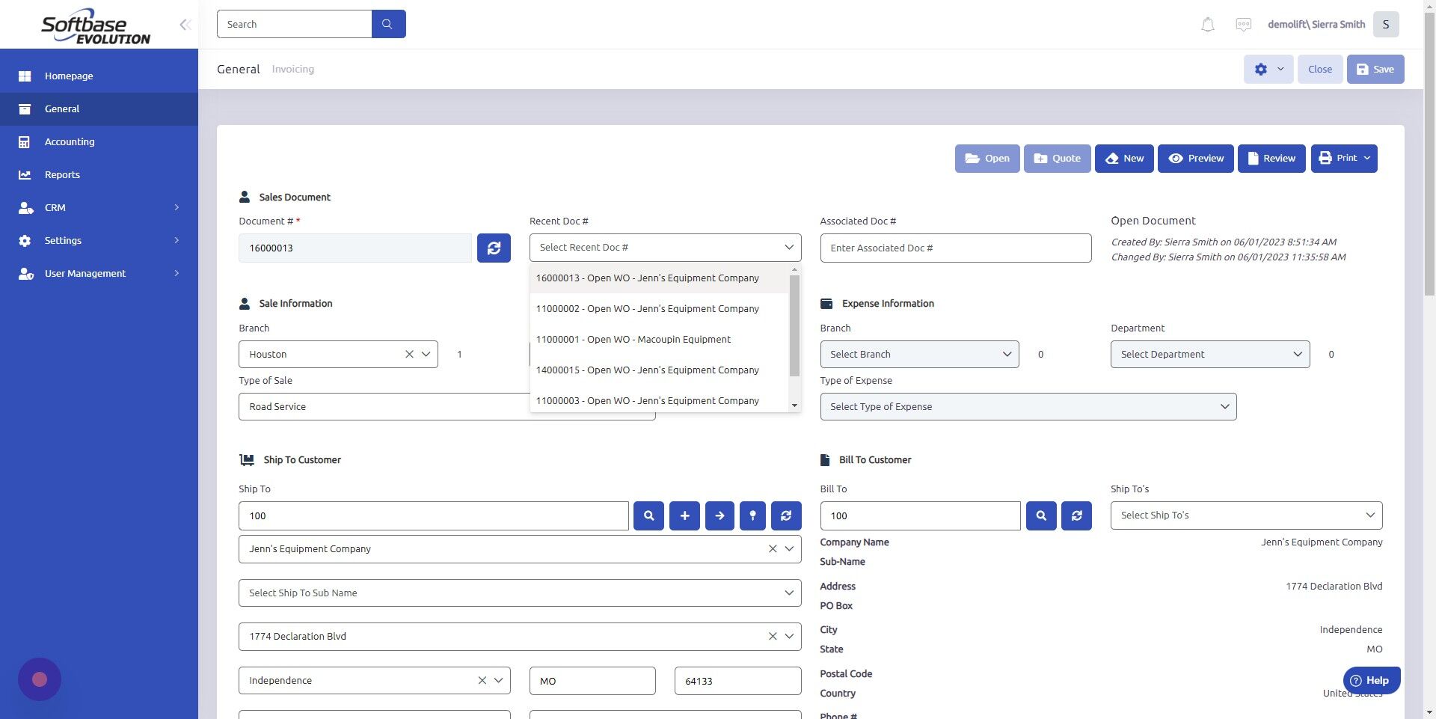Screen dimensions: 1436x719
Task: Open notifications from the bell icon
Action: (x=1206, y=24)
